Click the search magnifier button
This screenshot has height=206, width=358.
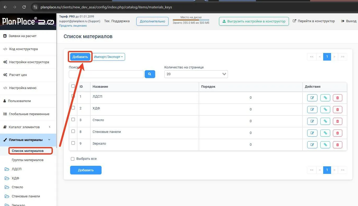click(x=150, y=74)
